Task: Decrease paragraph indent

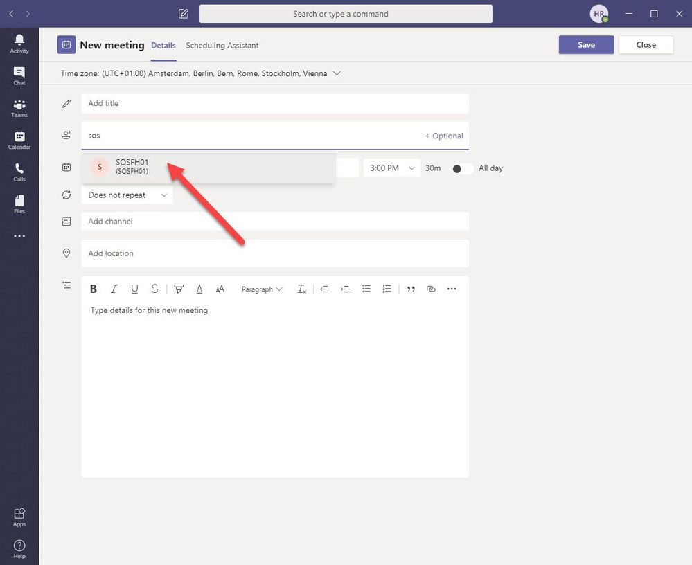Action: (325, 289)
